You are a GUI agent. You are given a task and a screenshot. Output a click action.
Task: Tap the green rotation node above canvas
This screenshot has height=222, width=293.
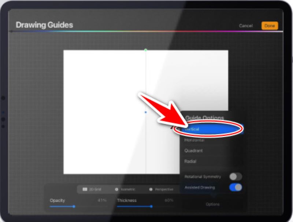click(146, 50)
